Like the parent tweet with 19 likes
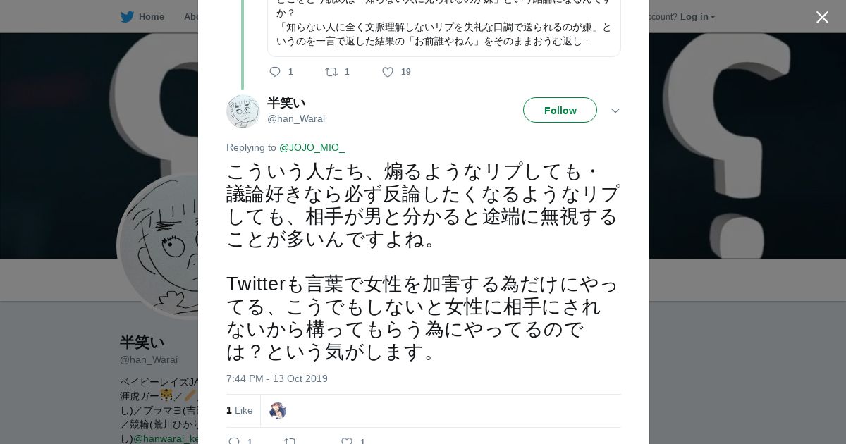Image resolution: width=846 pixels, height=444 pixels. (387, 71)
